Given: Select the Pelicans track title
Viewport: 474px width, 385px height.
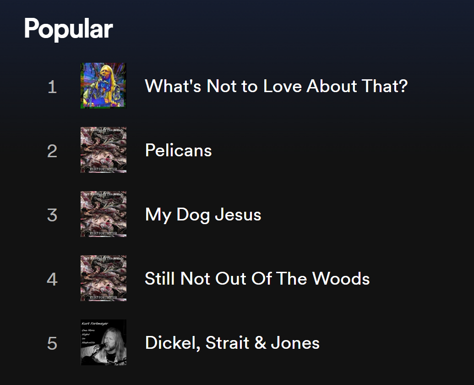Looking at the screenshot, I should pos(178,150).
